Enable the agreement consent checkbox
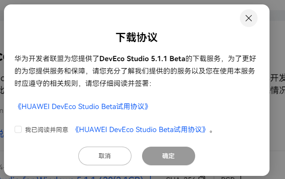The image size is (285, 179). (x=18, y=129)
